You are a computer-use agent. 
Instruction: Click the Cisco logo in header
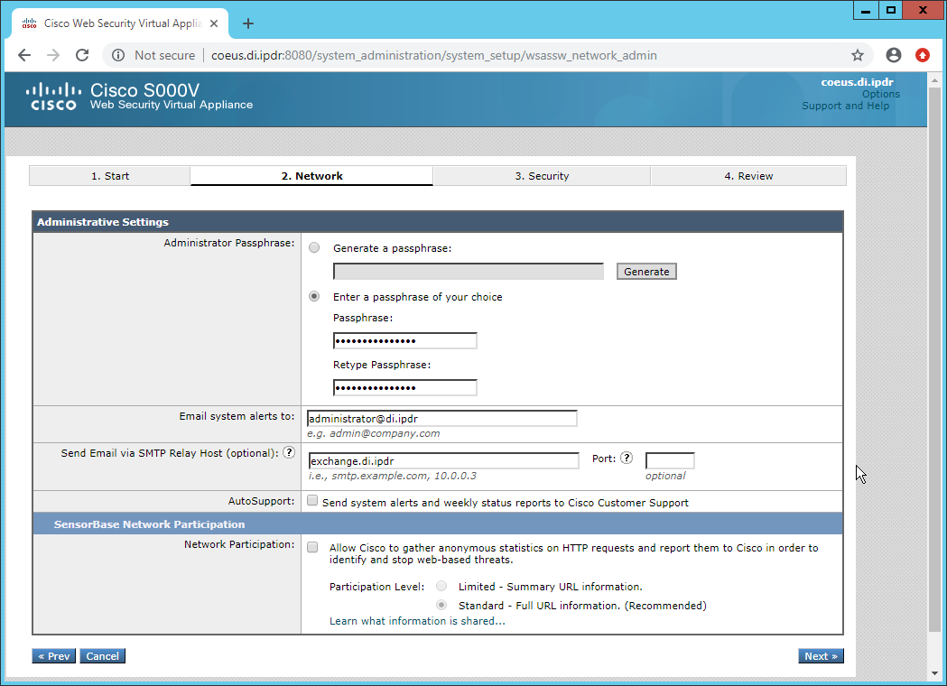[x=53, y=97]
